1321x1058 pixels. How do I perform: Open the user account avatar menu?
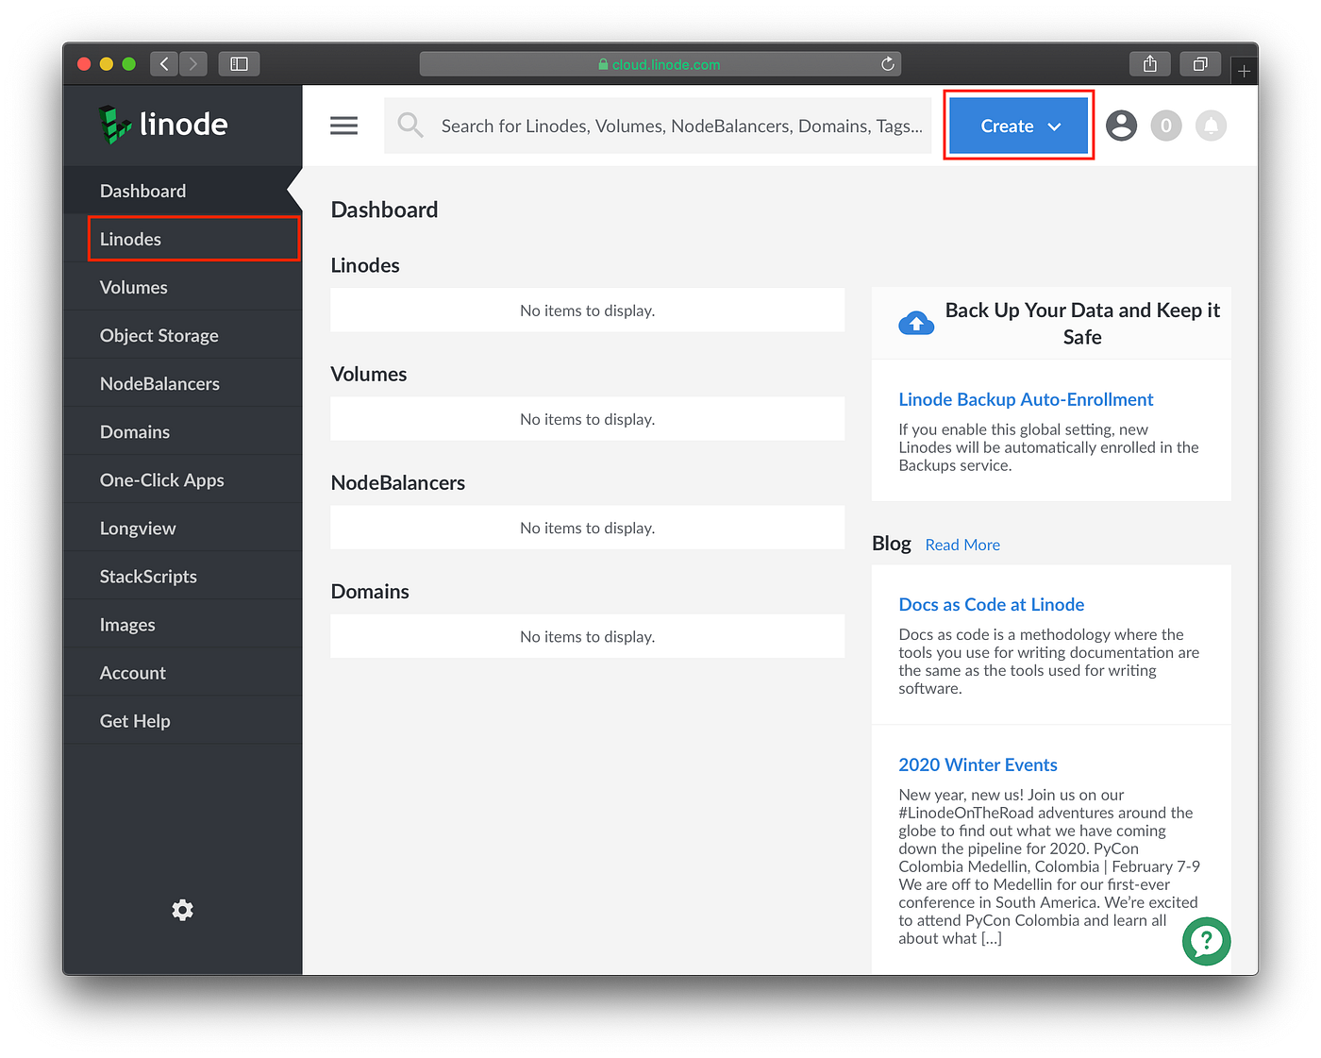1121,126
